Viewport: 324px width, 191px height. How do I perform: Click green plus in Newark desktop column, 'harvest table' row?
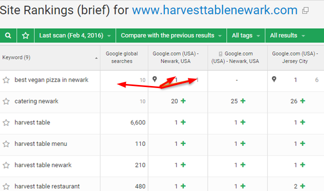[x=183, y=122]
